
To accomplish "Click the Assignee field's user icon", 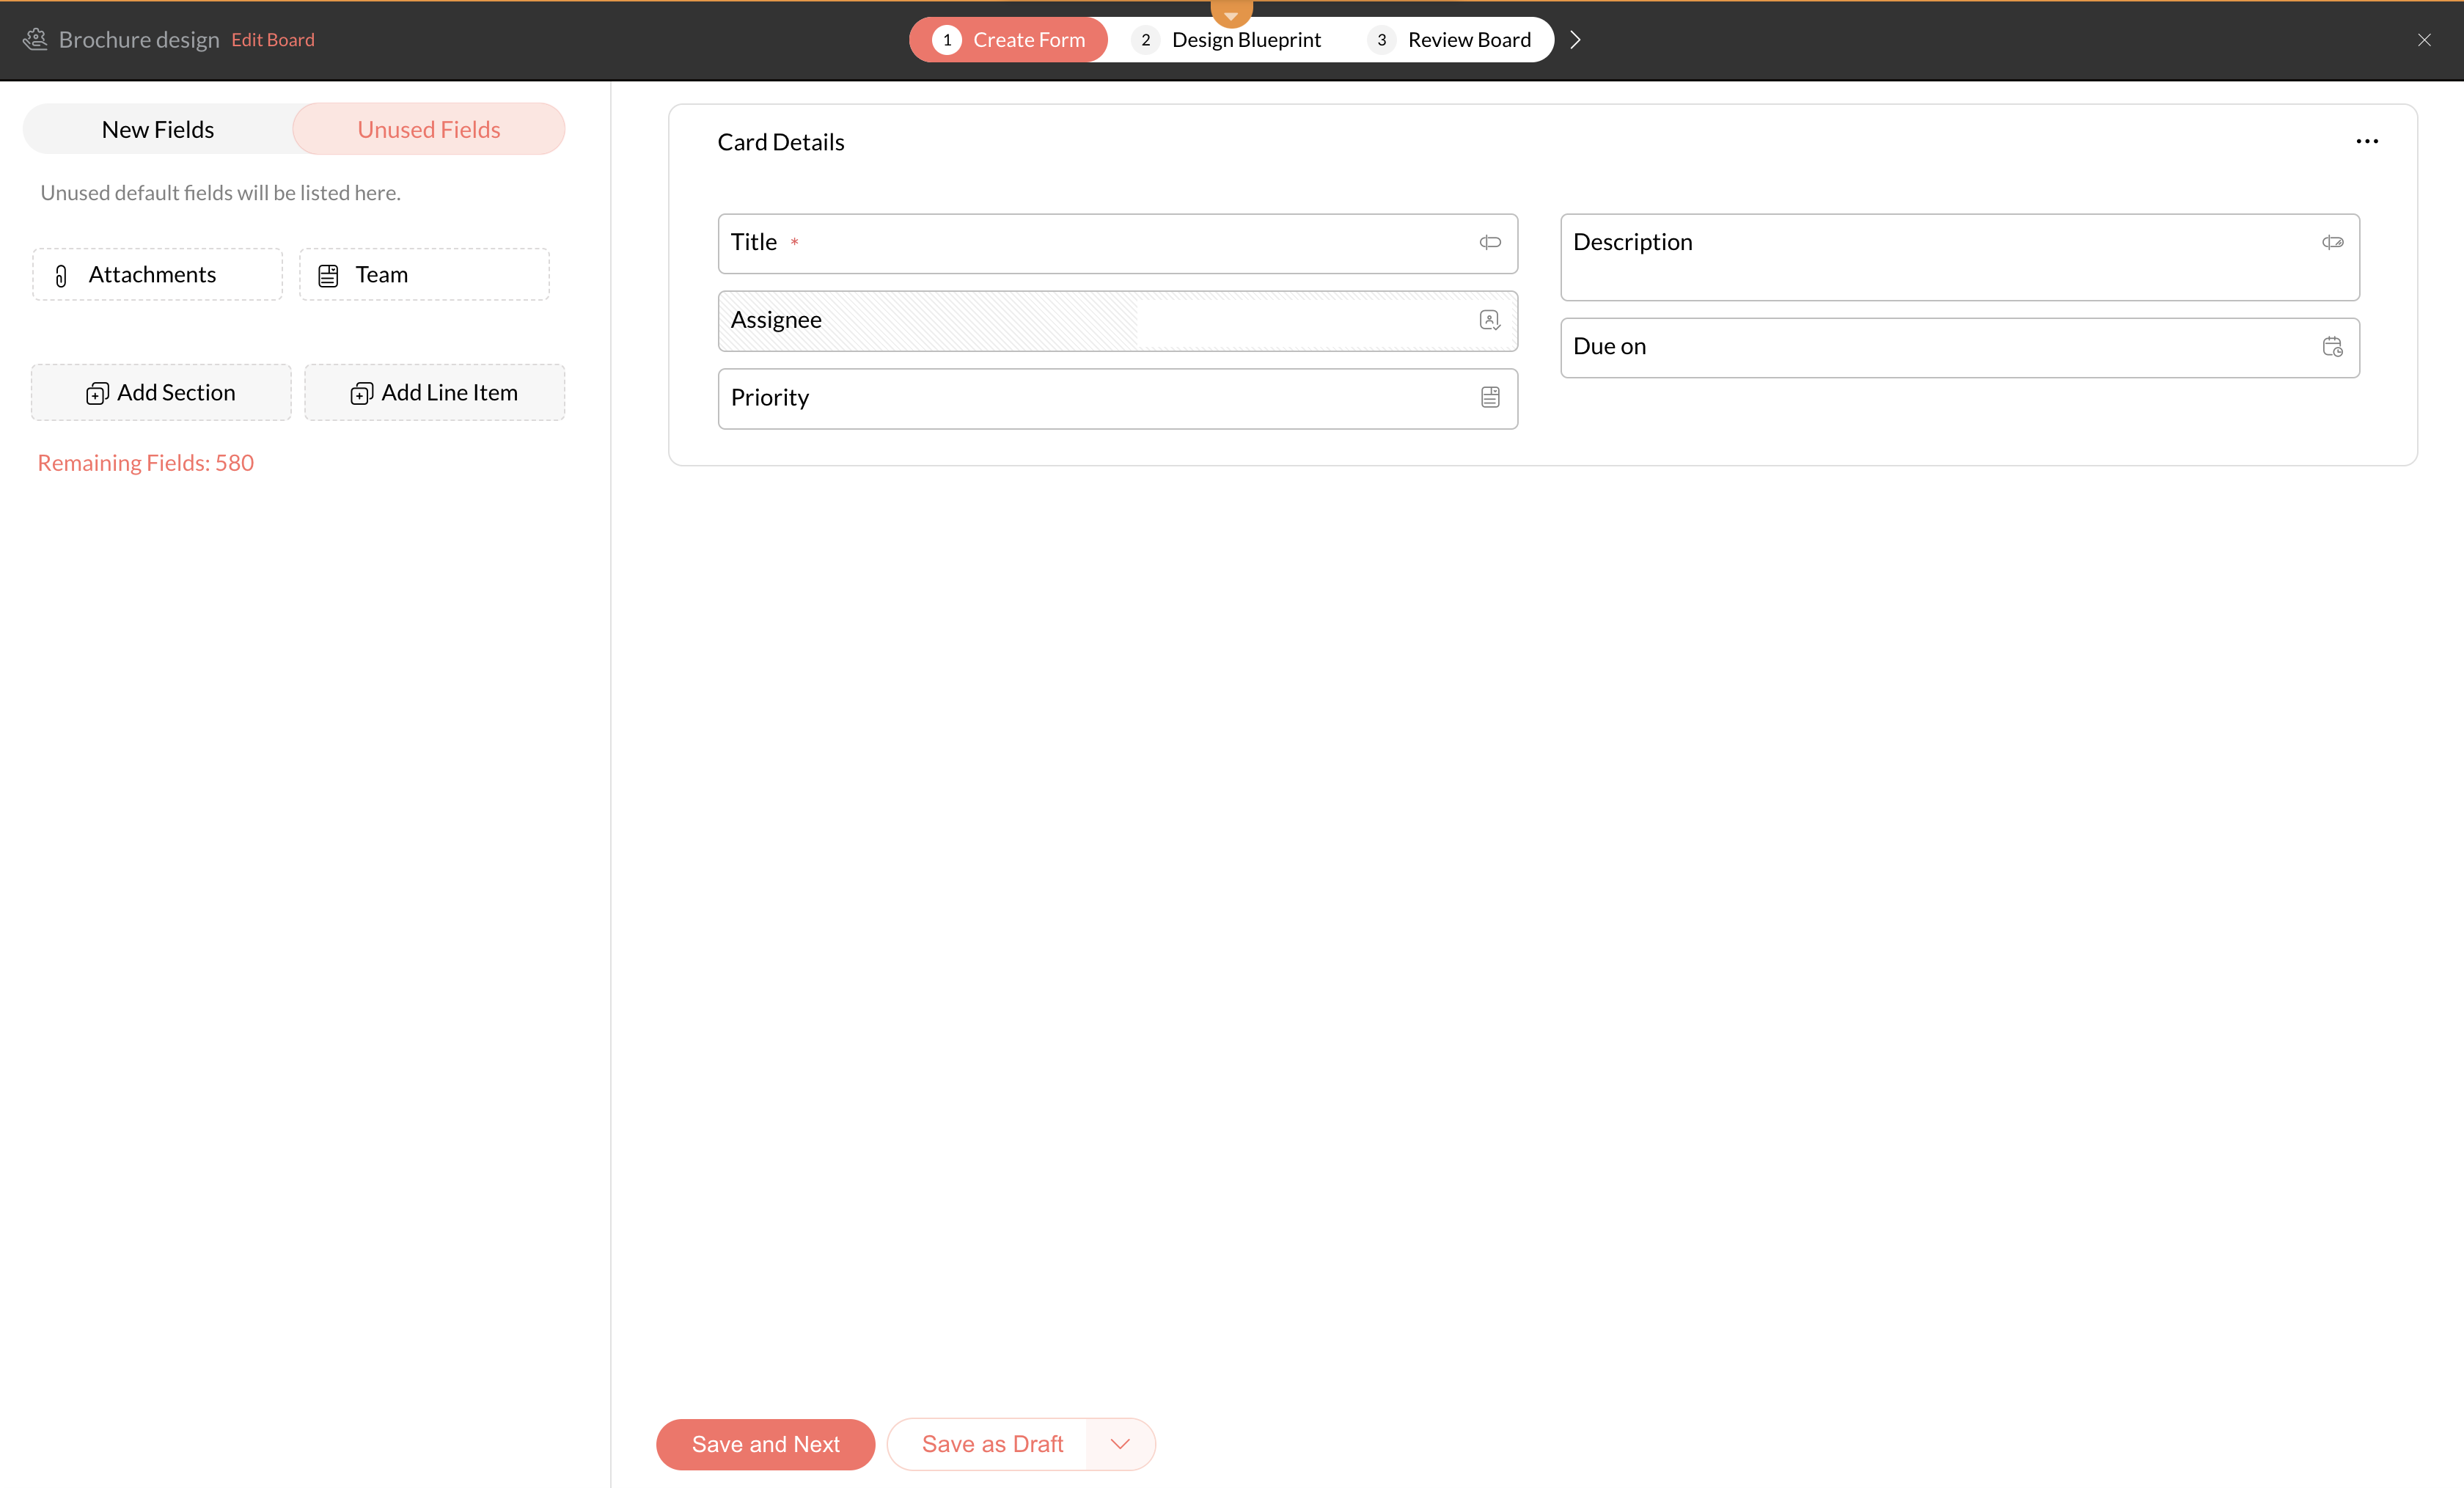I will [x=1490, y=320].
